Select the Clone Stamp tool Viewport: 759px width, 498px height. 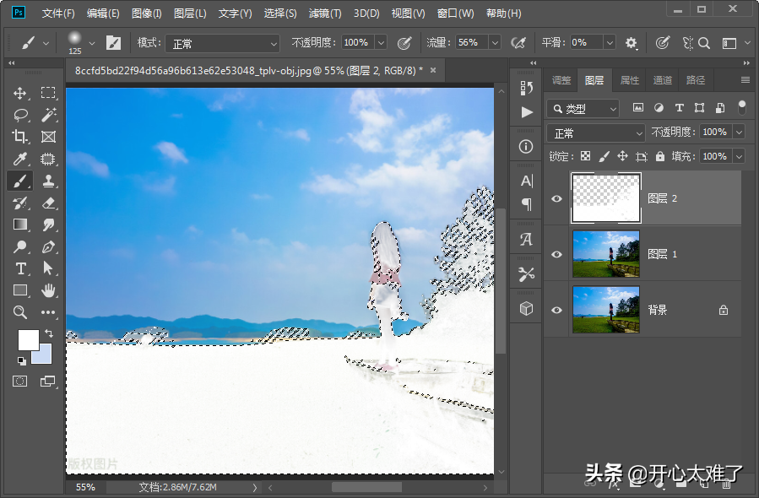(x=48, y=181)
